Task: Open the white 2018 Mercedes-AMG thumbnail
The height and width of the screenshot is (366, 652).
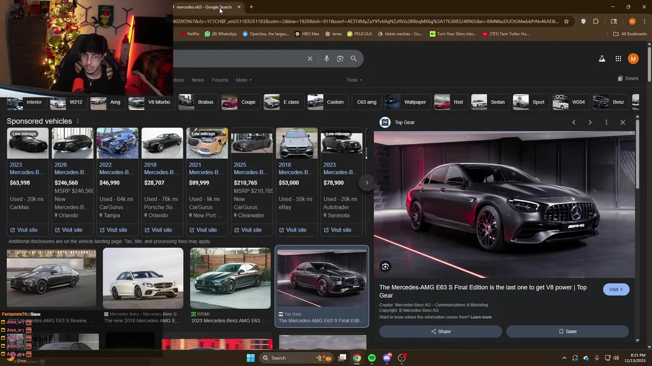Action: point(143,279)
